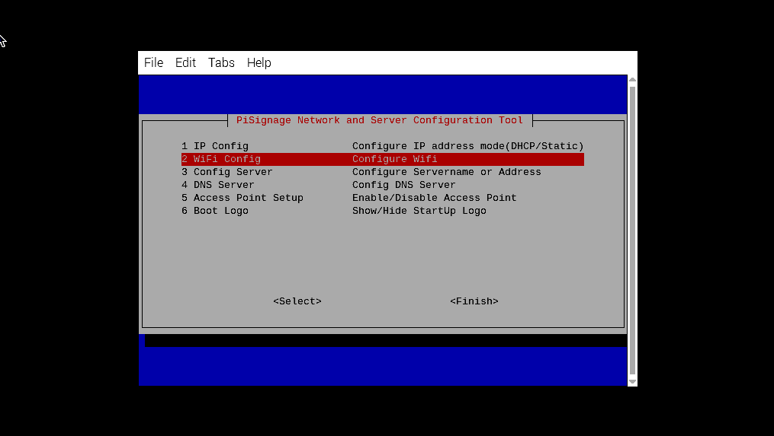This screenshot has height=436, width=774.
Task: Click the <Select> button
Action: point(297,301)
